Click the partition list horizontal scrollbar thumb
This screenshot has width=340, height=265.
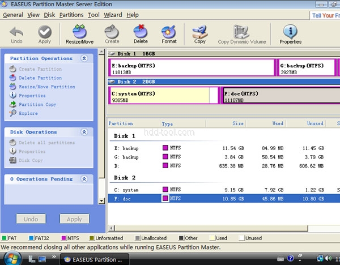(x=211, y=228)
